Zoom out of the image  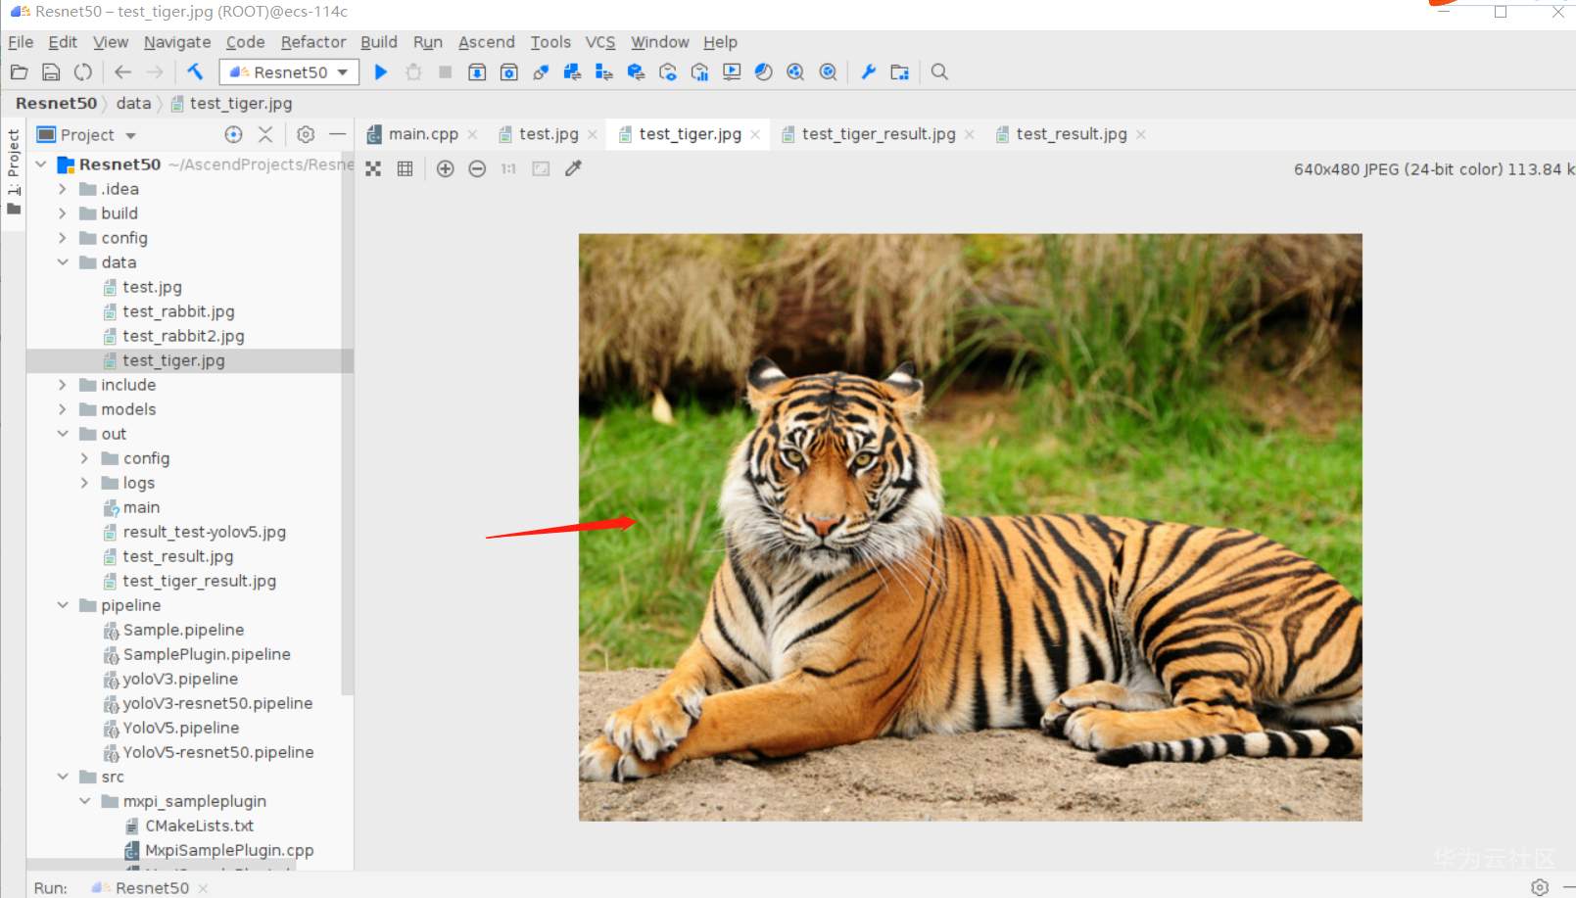(x=477, y=168)
